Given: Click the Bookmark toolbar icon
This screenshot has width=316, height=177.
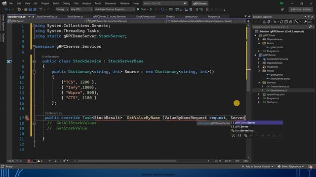Looking at the screenshot, I should tap(207, 9).
